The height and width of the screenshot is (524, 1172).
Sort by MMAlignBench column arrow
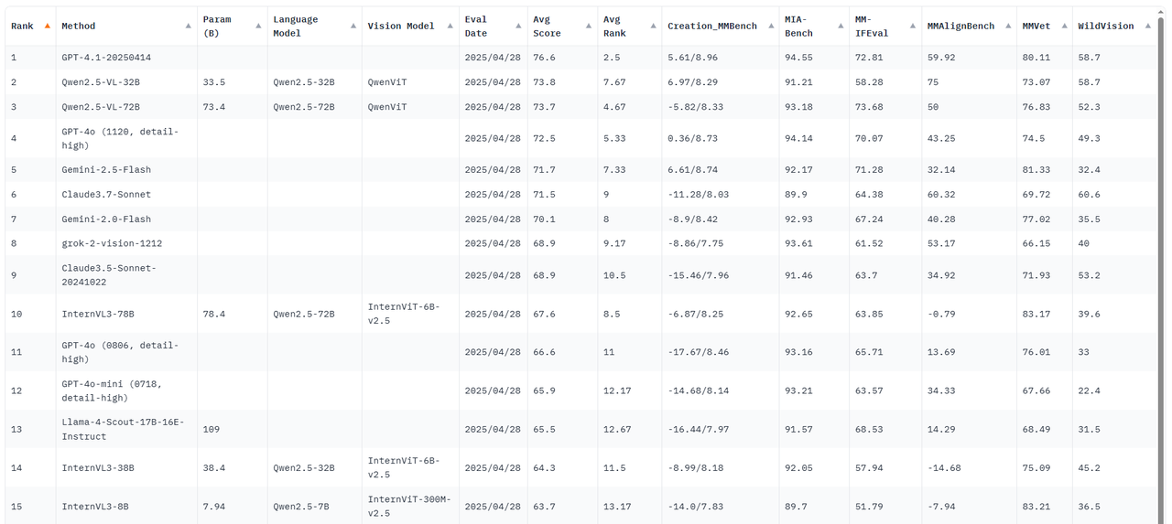1008,26
